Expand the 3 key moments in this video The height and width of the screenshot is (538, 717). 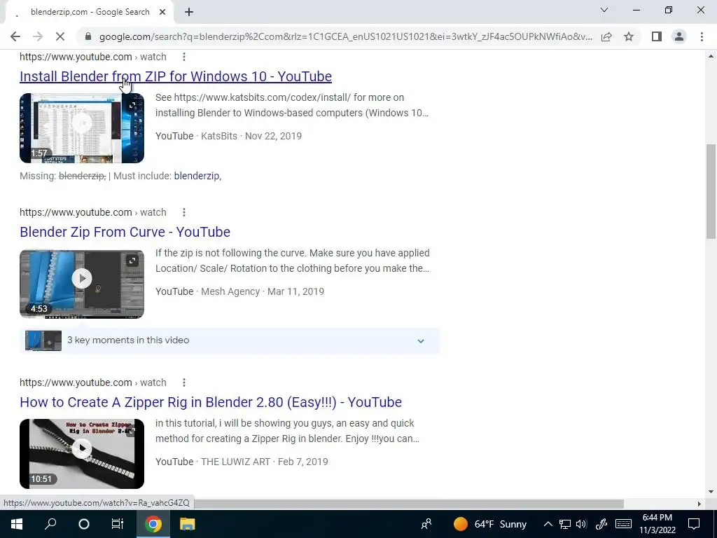(x=421, y=341)
